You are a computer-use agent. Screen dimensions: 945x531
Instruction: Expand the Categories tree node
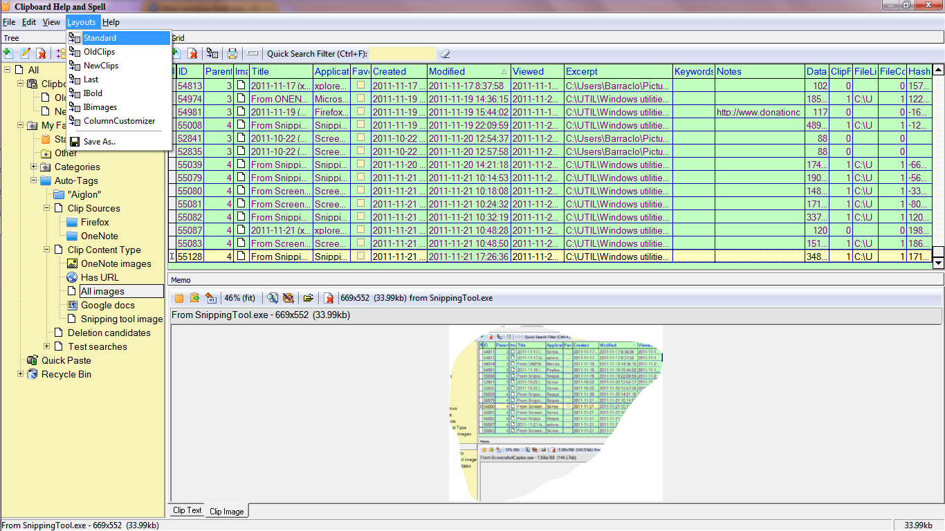[34, 167]
